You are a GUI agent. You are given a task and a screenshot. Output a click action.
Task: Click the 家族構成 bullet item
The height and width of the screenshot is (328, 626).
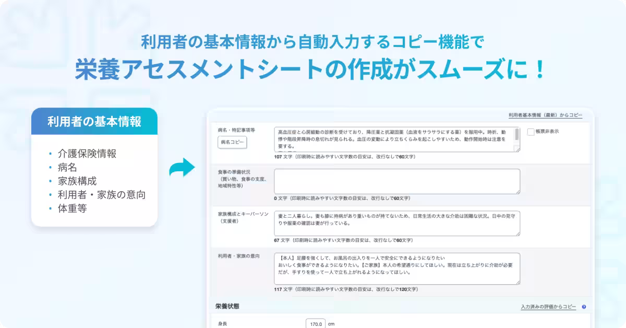click(77, 181)
